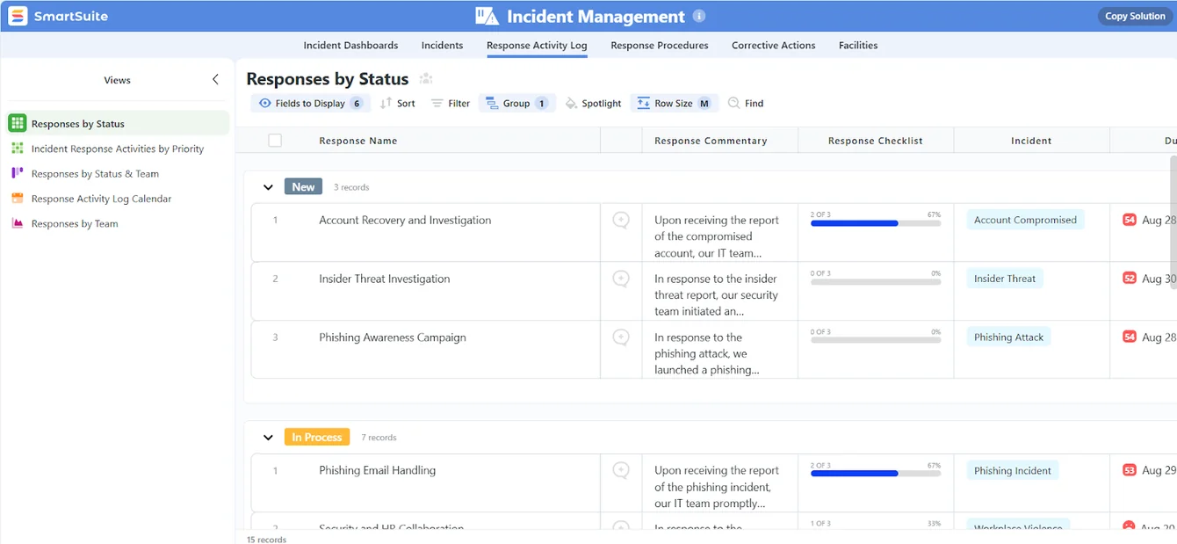This screenshot has width=1177, height=544.
Task: Click the SmartSuite logo icon
Action: click(x=18, y=16)
